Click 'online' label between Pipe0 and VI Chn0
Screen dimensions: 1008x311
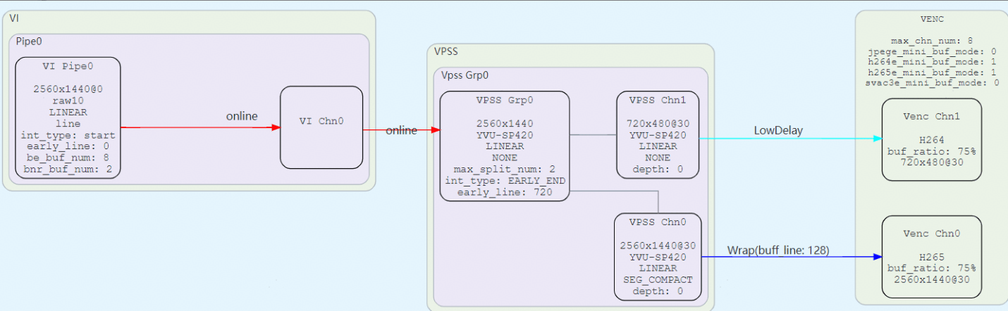[242, 116]
